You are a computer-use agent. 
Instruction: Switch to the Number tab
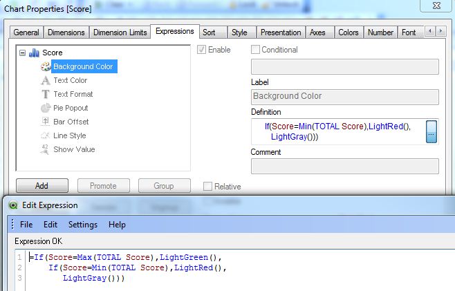point(380,32)
